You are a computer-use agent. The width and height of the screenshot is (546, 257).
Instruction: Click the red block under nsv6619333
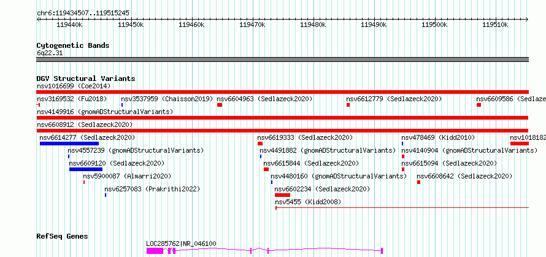(x=260, y=144)
